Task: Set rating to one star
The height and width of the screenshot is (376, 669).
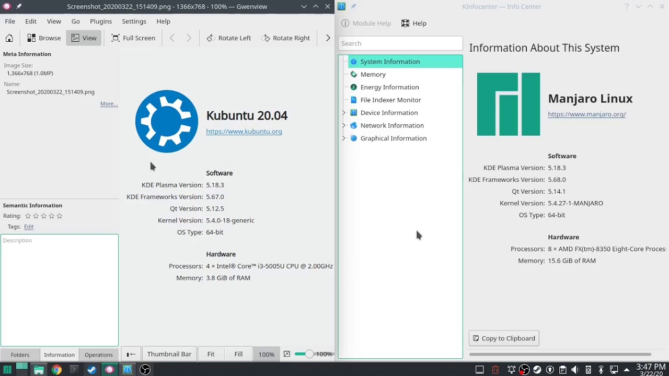Action: [x=28, y=216]
